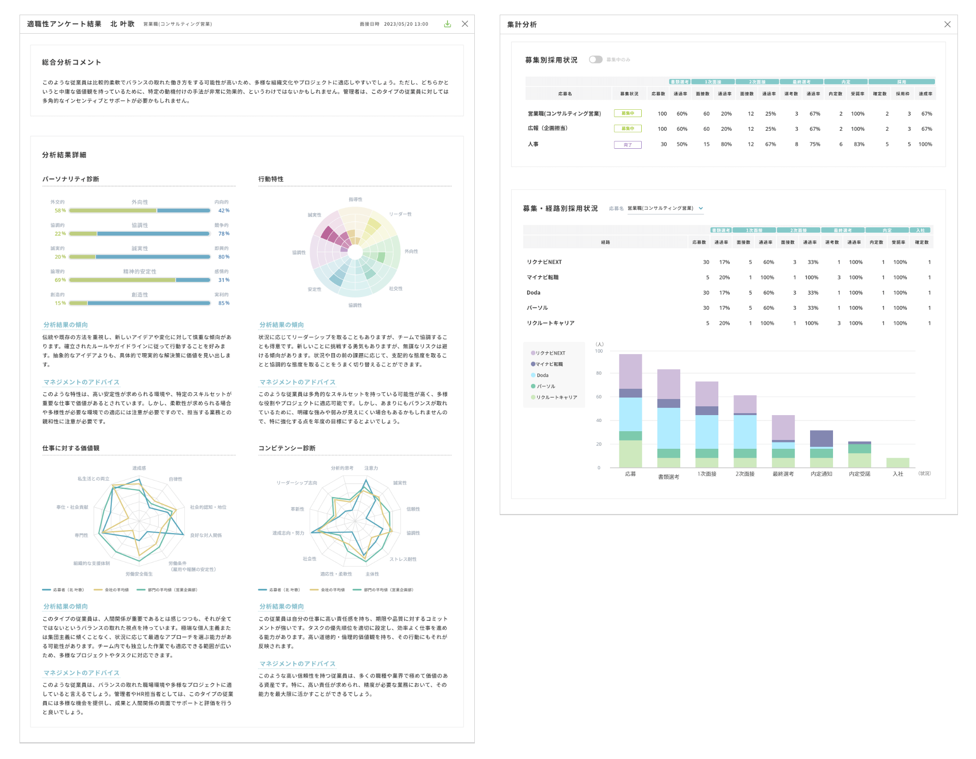Click the Doda legend marker
Viewport: 976px width, 759px height.
click(x=532, y=376)
